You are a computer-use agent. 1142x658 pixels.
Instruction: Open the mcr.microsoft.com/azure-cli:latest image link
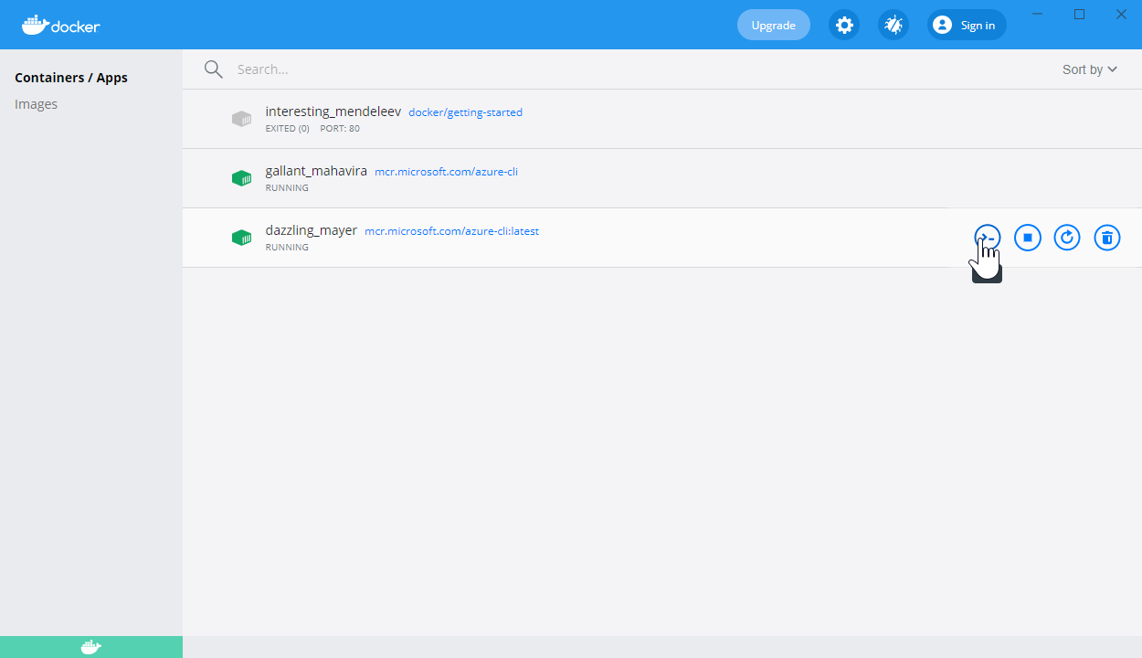coord(451,231)
